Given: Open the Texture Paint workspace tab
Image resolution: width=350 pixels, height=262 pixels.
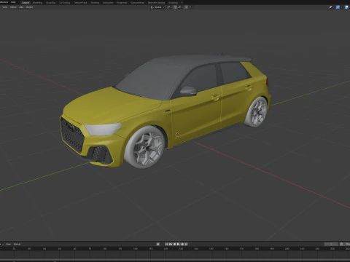Looking at the screenshot, I should tap(80, 3).
